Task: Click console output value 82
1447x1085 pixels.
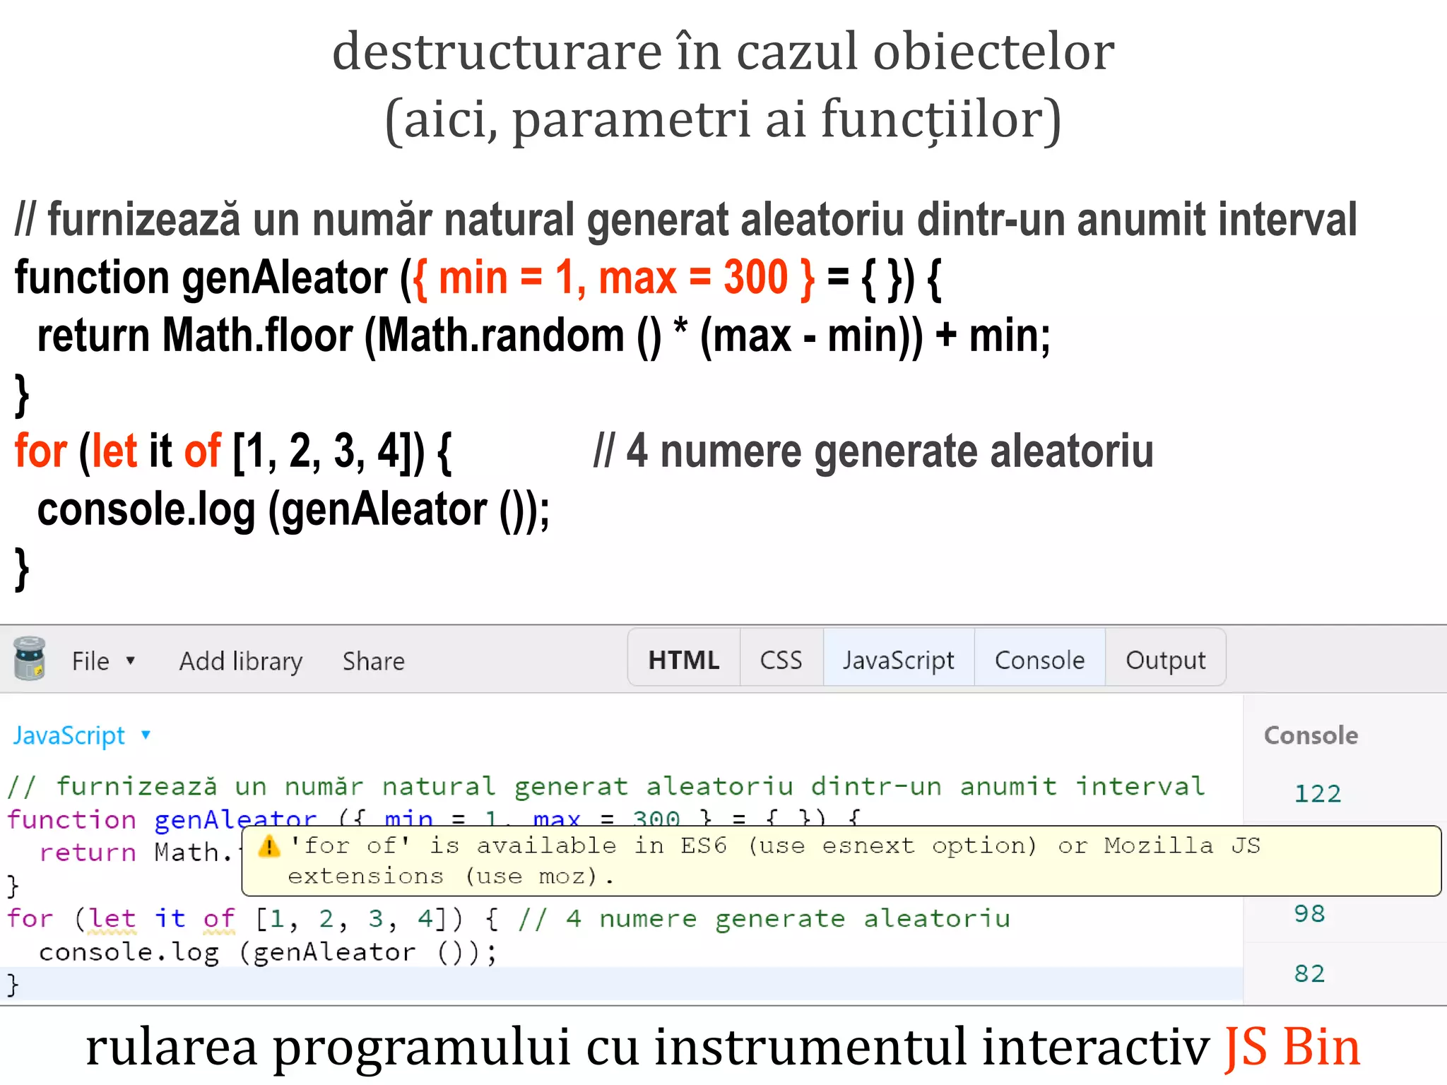Action: coord(1309,973)
